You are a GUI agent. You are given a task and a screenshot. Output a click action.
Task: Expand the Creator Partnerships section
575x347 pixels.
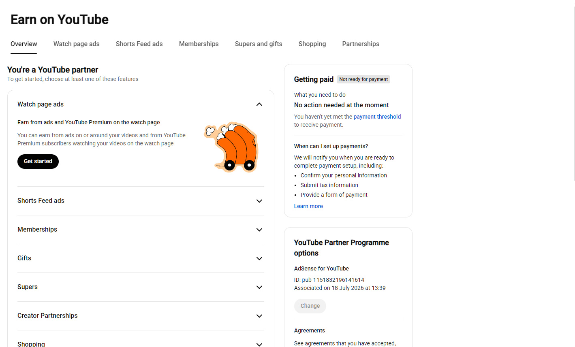point(259,316)
